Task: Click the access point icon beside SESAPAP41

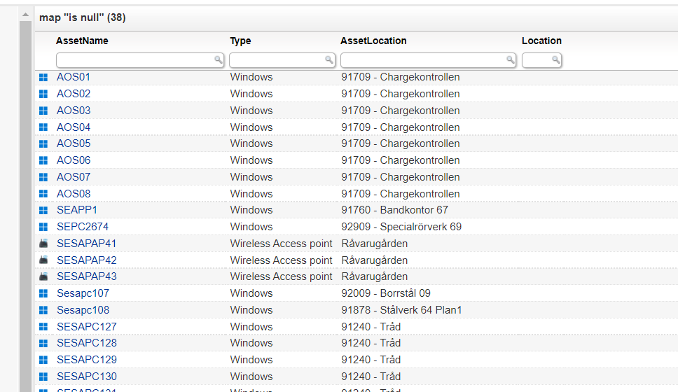Action: [x=43, y=244]
